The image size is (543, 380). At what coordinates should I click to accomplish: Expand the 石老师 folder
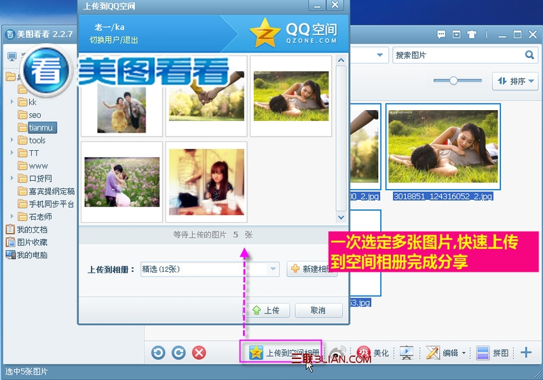tap(12, 217)
